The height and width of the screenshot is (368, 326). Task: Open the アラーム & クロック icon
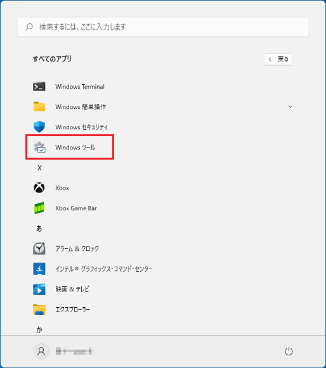39,248
